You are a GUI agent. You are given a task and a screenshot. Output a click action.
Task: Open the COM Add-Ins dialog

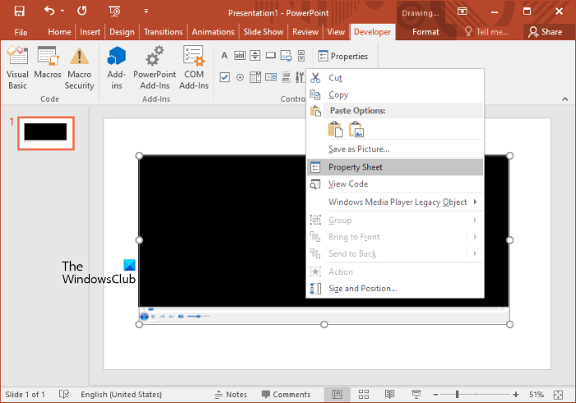tap(193, 67)
